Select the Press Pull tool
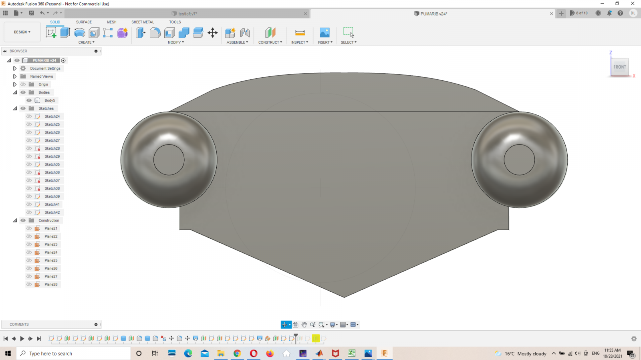This screenshot has width=641, height=360. pos(141,32)
